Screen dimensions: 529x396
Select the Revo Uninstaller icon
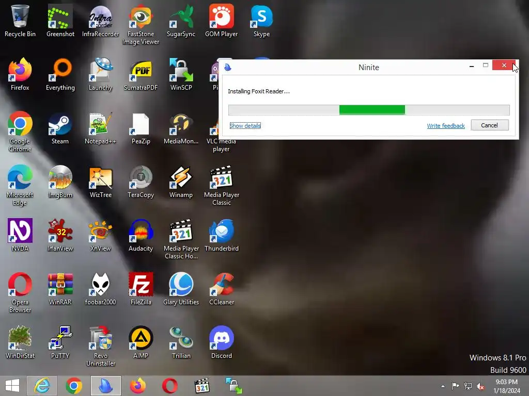coord(101,346)
